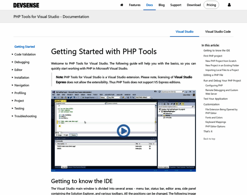
Task: Click the DEVSENSE logo
Action: pyautogui.click(x=26, y=5)
